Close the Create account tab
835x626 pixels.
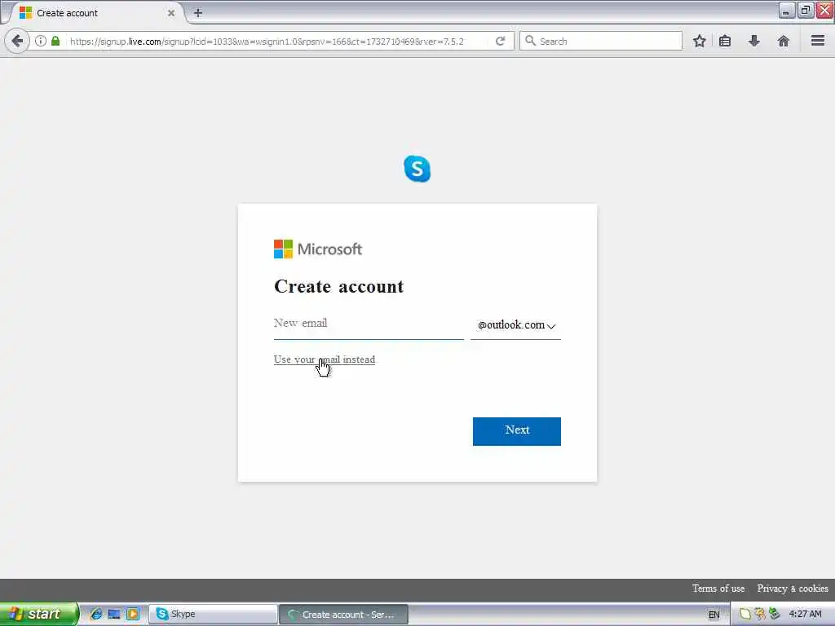tap(171, 13)
